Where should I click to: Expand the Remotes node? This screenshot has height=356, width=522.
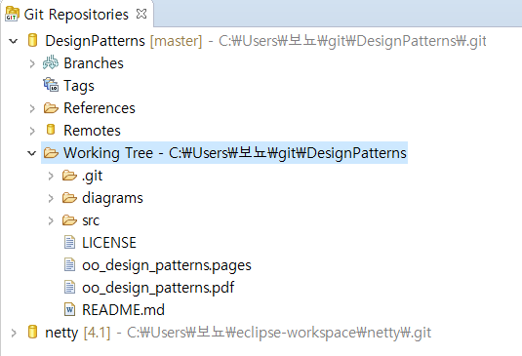[32, 131]
